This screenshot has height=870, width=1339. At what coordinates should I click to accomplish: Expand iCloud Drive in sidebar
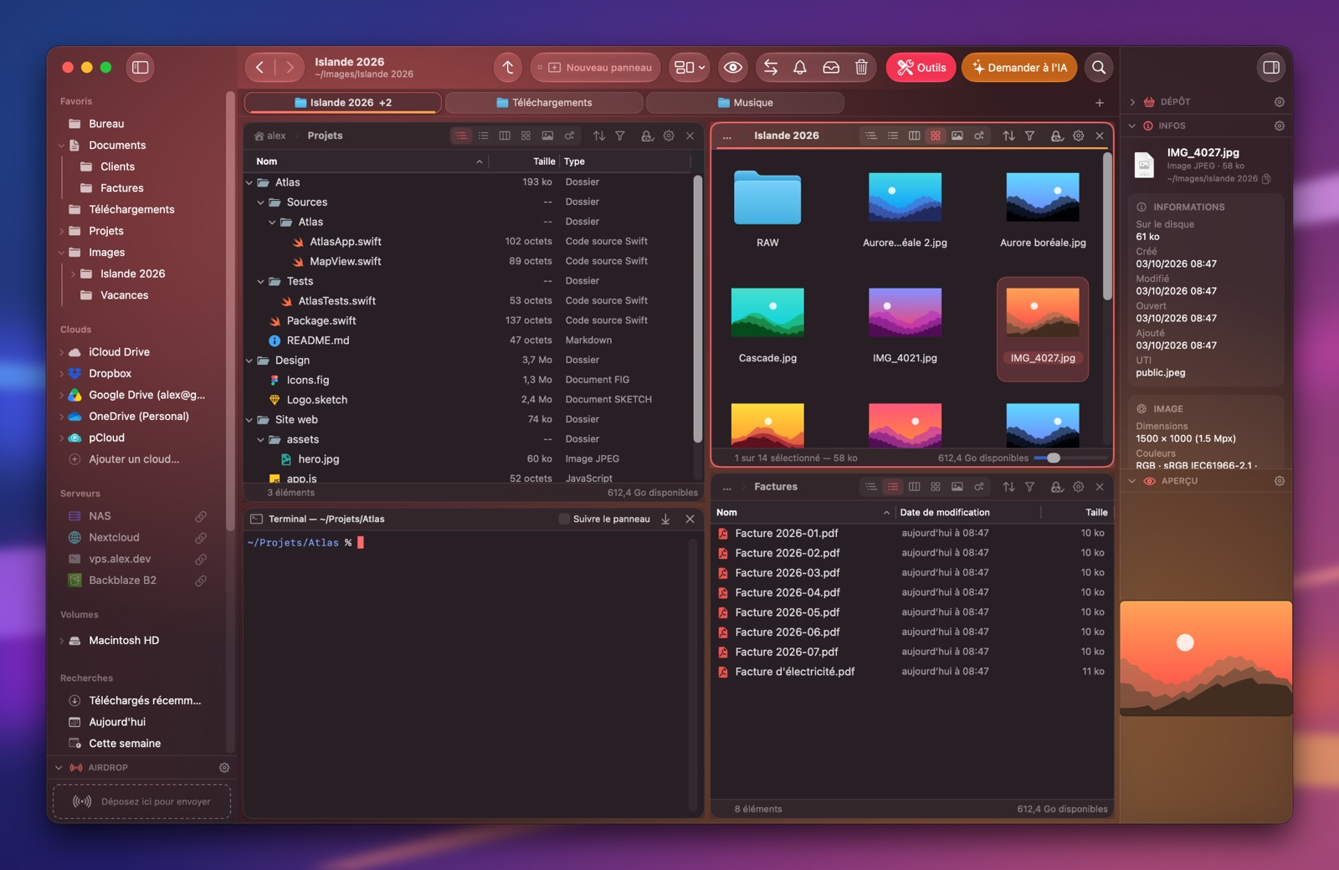coord(61,352)
